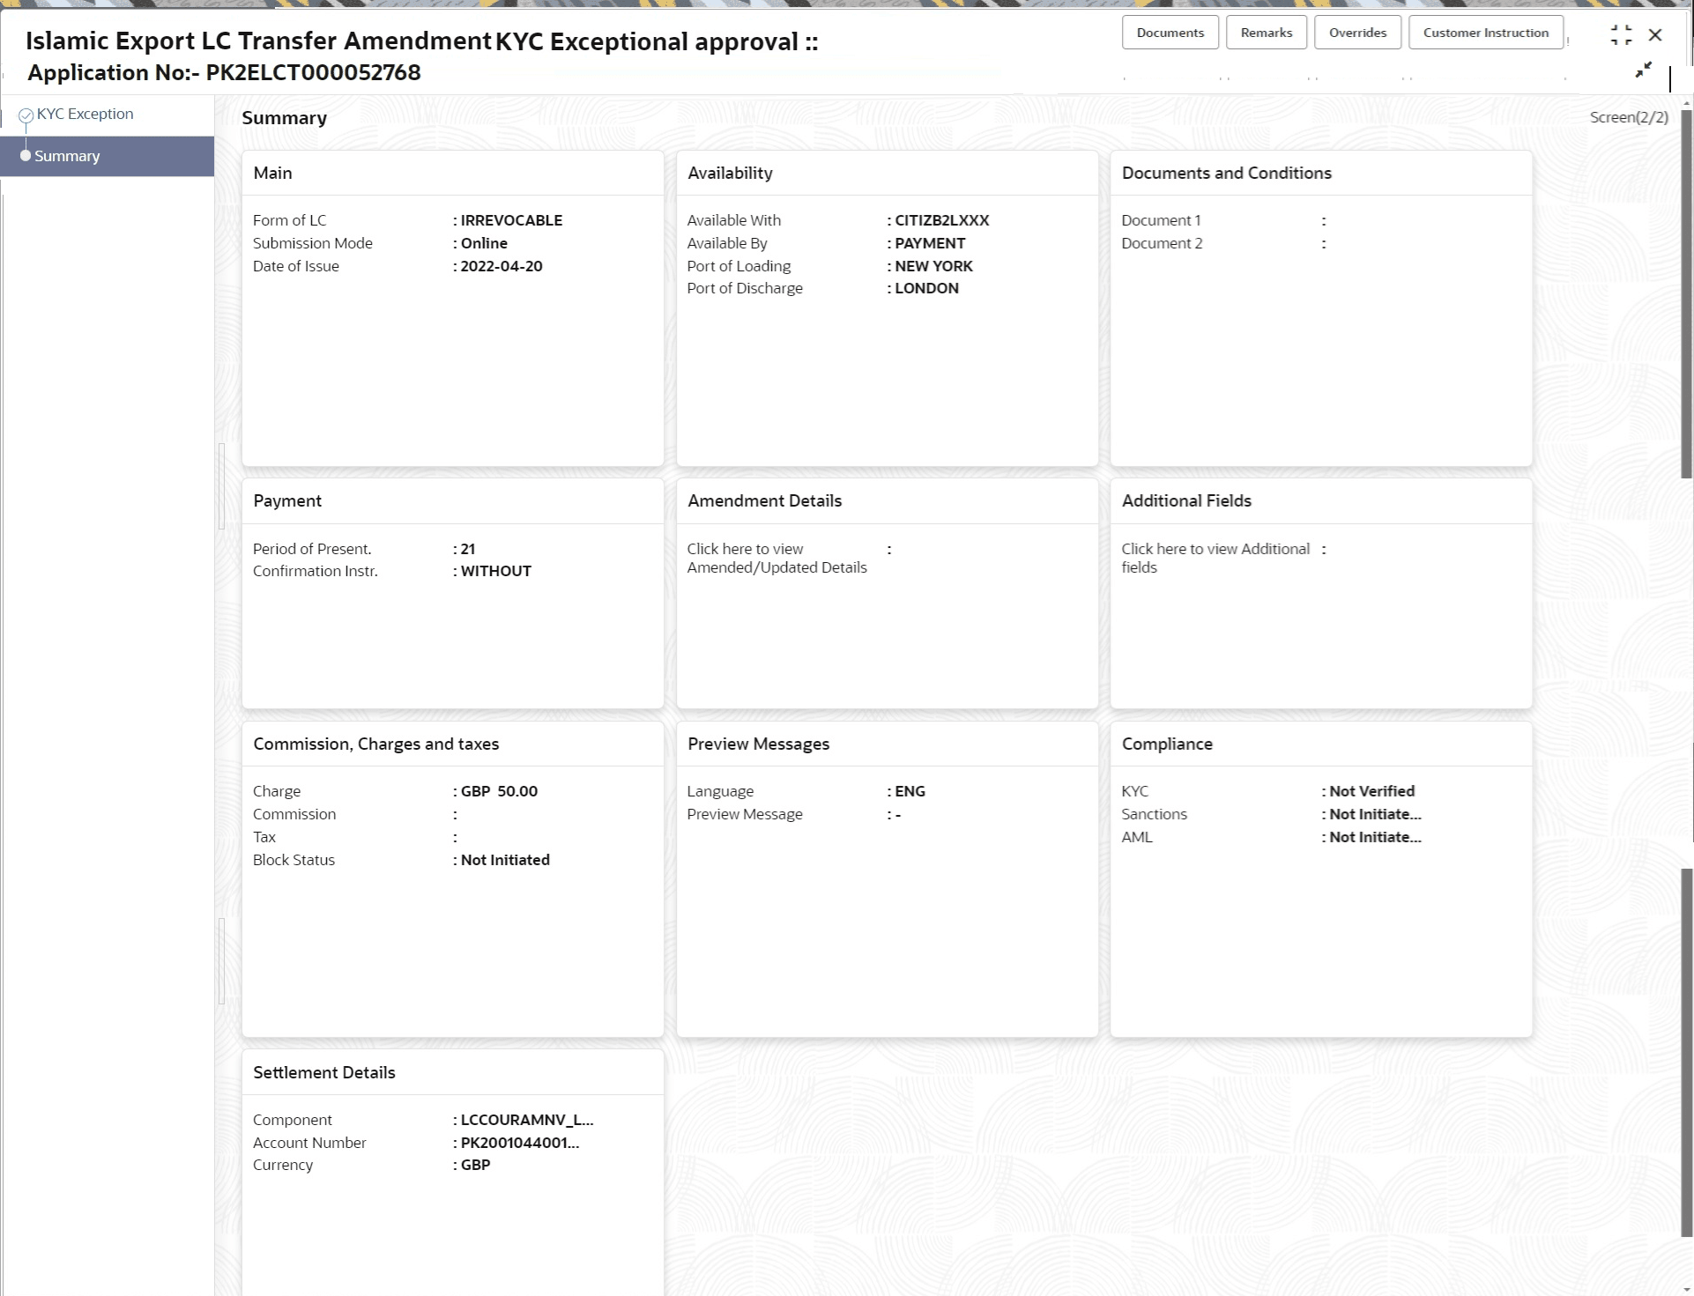Open the Compliance tile details
1694x1296 pixels.
tap(1320, 744)
